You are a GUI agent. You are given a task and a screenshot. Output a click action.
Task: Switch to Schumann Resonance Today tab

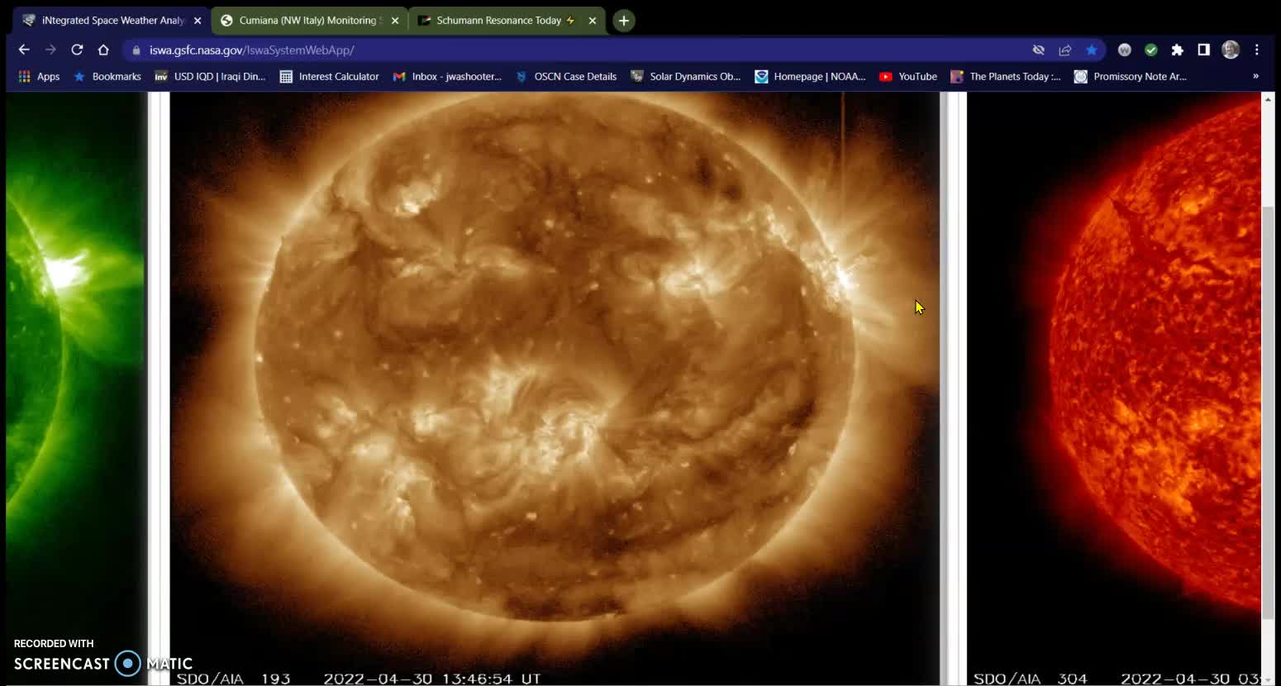click(x=507, y=21)
